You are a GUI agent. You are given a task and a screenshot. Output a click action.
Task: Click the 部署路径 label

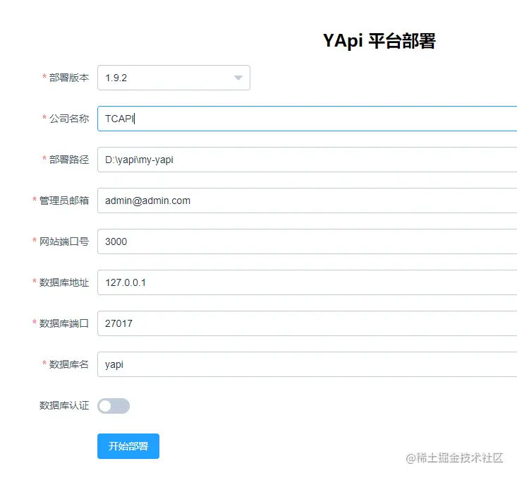(69, 160)
